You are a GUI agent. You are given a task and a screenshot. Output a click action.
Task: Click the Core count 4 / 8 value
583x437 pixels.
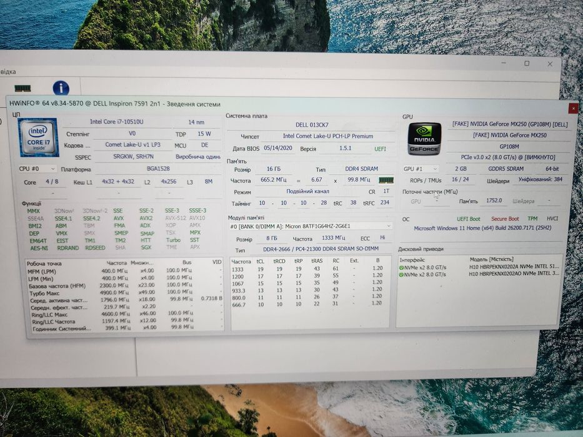click(x=52, y=181)
